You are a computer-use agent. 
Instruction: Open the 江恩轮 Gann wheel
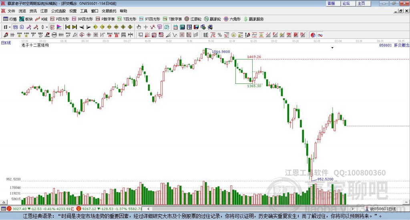[193, 19]
